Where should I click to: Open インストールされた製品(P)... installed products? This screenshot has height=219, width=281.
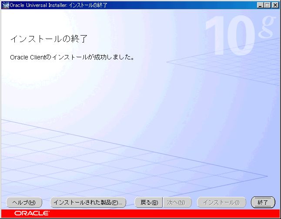(88, 203)
